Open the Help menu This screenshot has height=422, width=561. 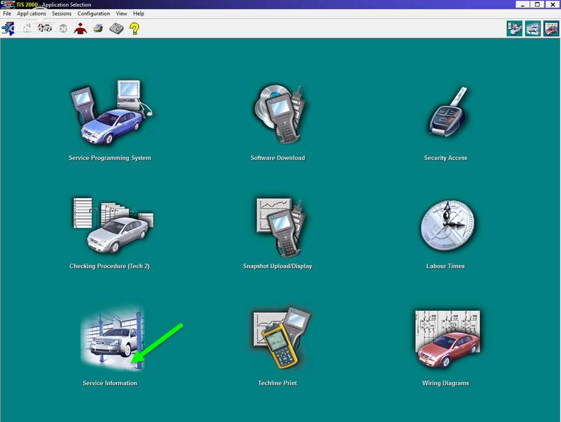coord(138,14)
